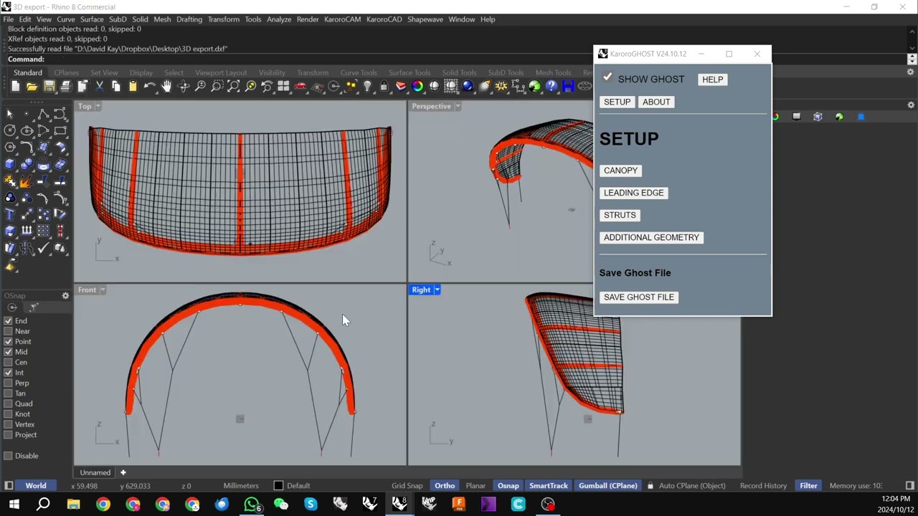Open the Millimeters units selector

coord(240,486)
